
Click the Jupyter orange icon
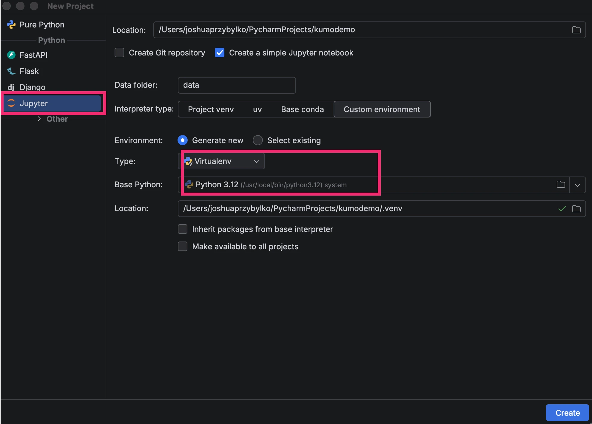pyautogui.click(x=11, y=103)
